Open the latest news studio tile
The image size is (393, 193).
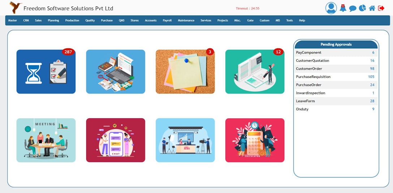pos(185,140)
